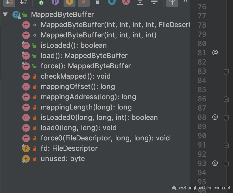This screenshot has width=233, height=193.
Task: Collapse the code fold at line 86
Action: click(x=226, y=99)
